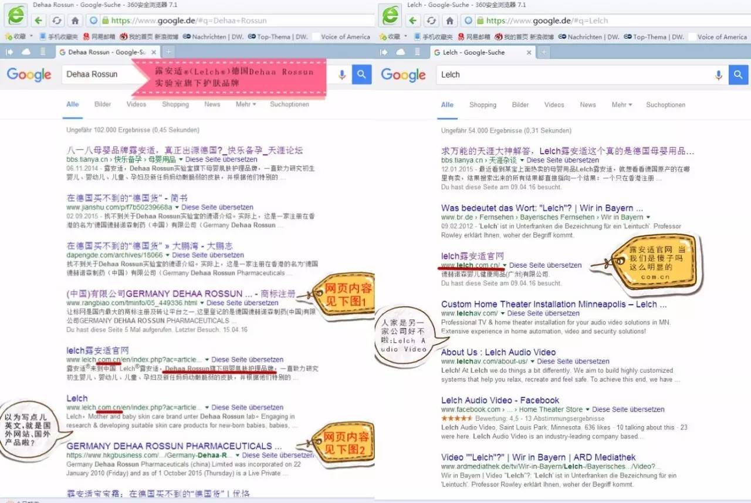This screenshot has height=503, width=751.
Task: Reload the page in the Dehaa Rossun window
Action: point(56,21)
